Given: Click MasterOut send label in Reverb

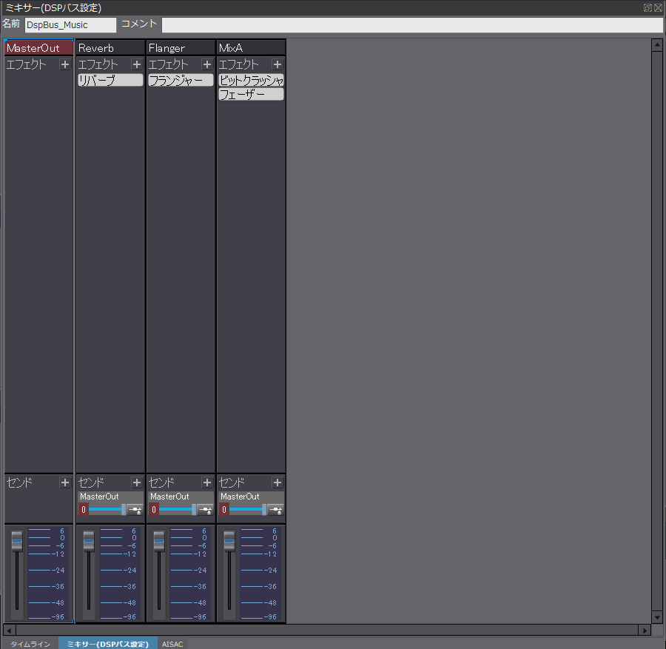Looking at the screenshot, I should click(99, 497).
